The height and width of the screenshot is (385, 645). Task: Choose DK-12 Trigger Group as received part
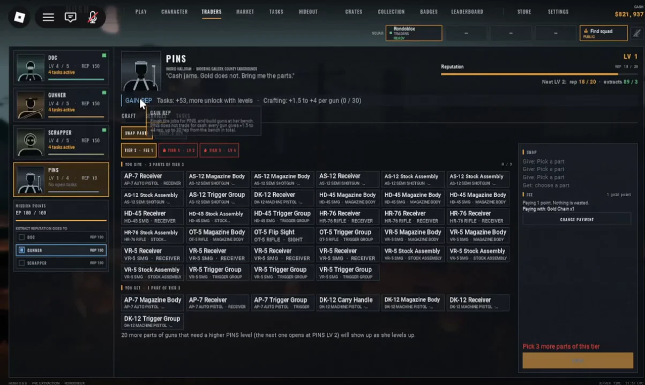153,321
